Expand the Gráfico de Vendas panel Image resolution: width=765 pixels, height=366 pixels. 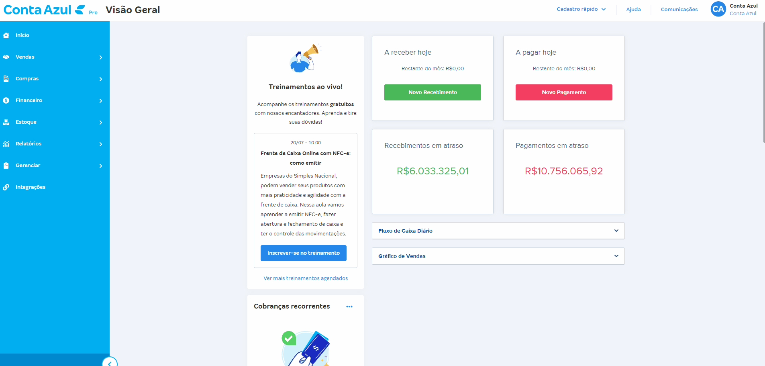click(498, 256)
